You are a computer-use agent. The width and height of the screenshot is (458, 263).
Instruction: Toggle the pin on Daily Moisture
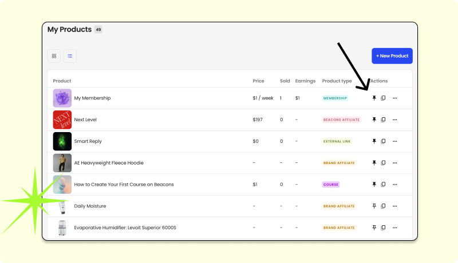point(374,206)
